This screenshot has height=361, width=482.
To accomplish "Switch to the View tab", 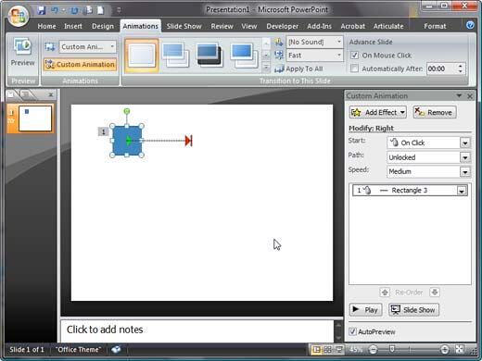I will (x=249, y=26).
